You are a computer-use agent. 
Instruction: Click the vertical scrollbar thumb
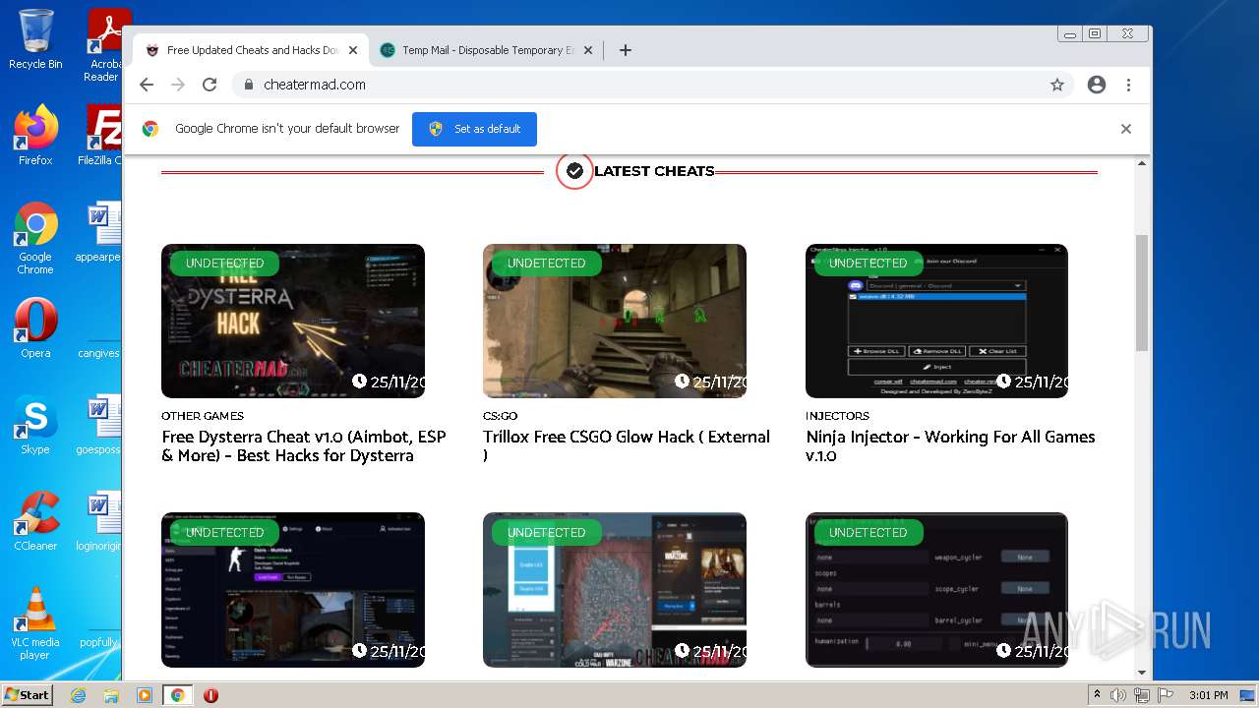(1142, 292)
